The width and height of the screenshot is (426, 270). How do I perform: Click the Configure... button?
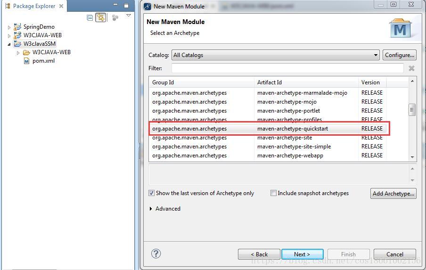point(400,55)
